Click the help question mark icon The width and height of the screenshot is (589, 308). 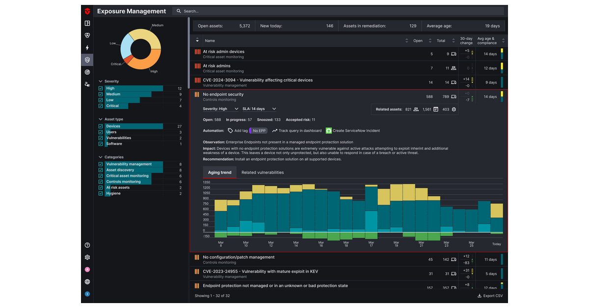coord(87,245)
